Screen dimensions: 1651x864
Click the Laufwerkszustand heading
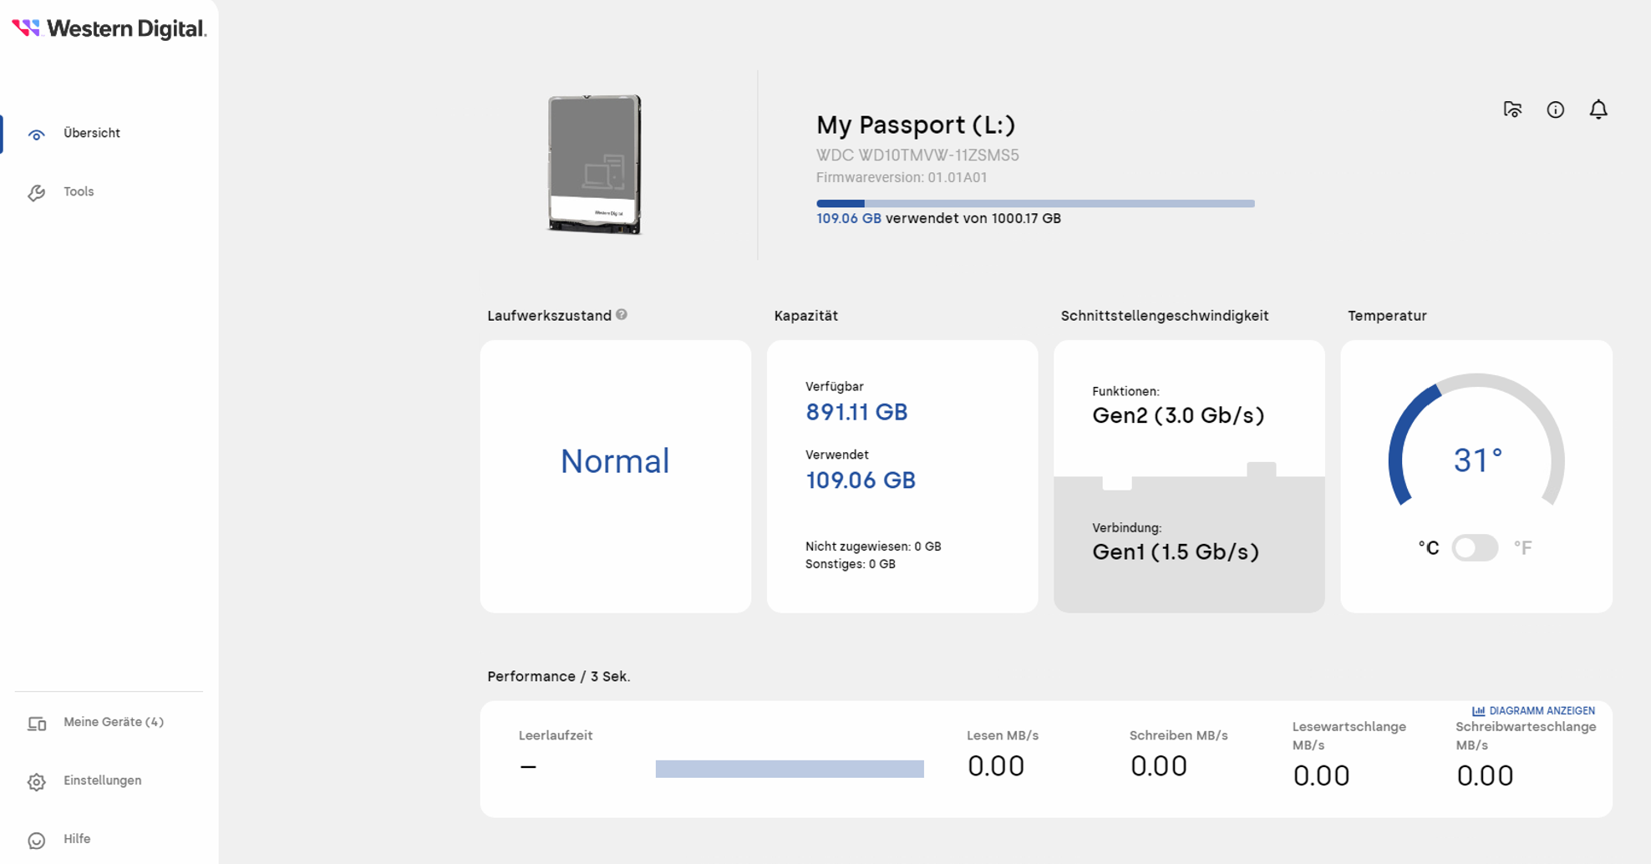pos(549,316)
